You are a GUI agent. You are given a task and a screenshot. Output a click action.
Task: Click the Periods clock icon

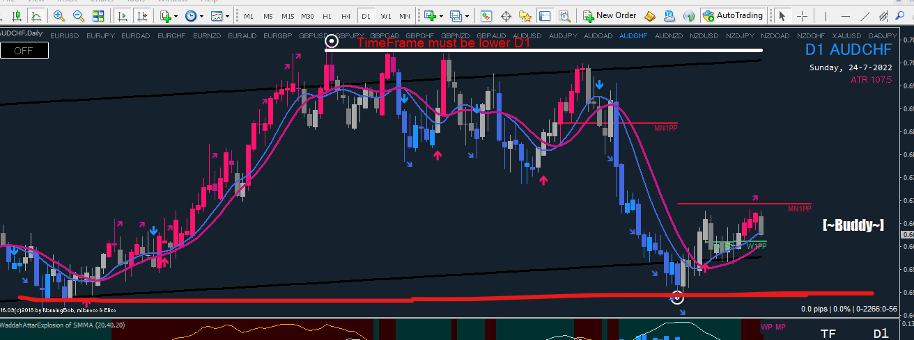(190, 15)
